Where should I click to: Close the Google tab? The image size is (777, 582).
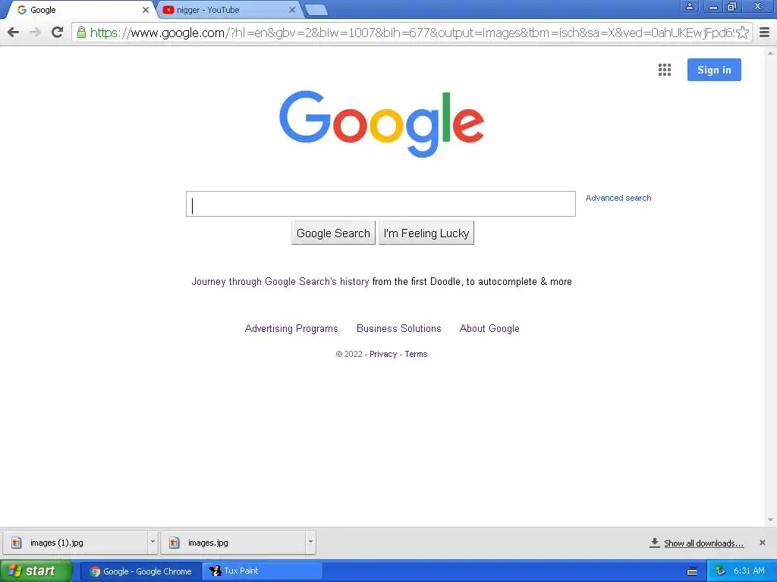[146, 10]
